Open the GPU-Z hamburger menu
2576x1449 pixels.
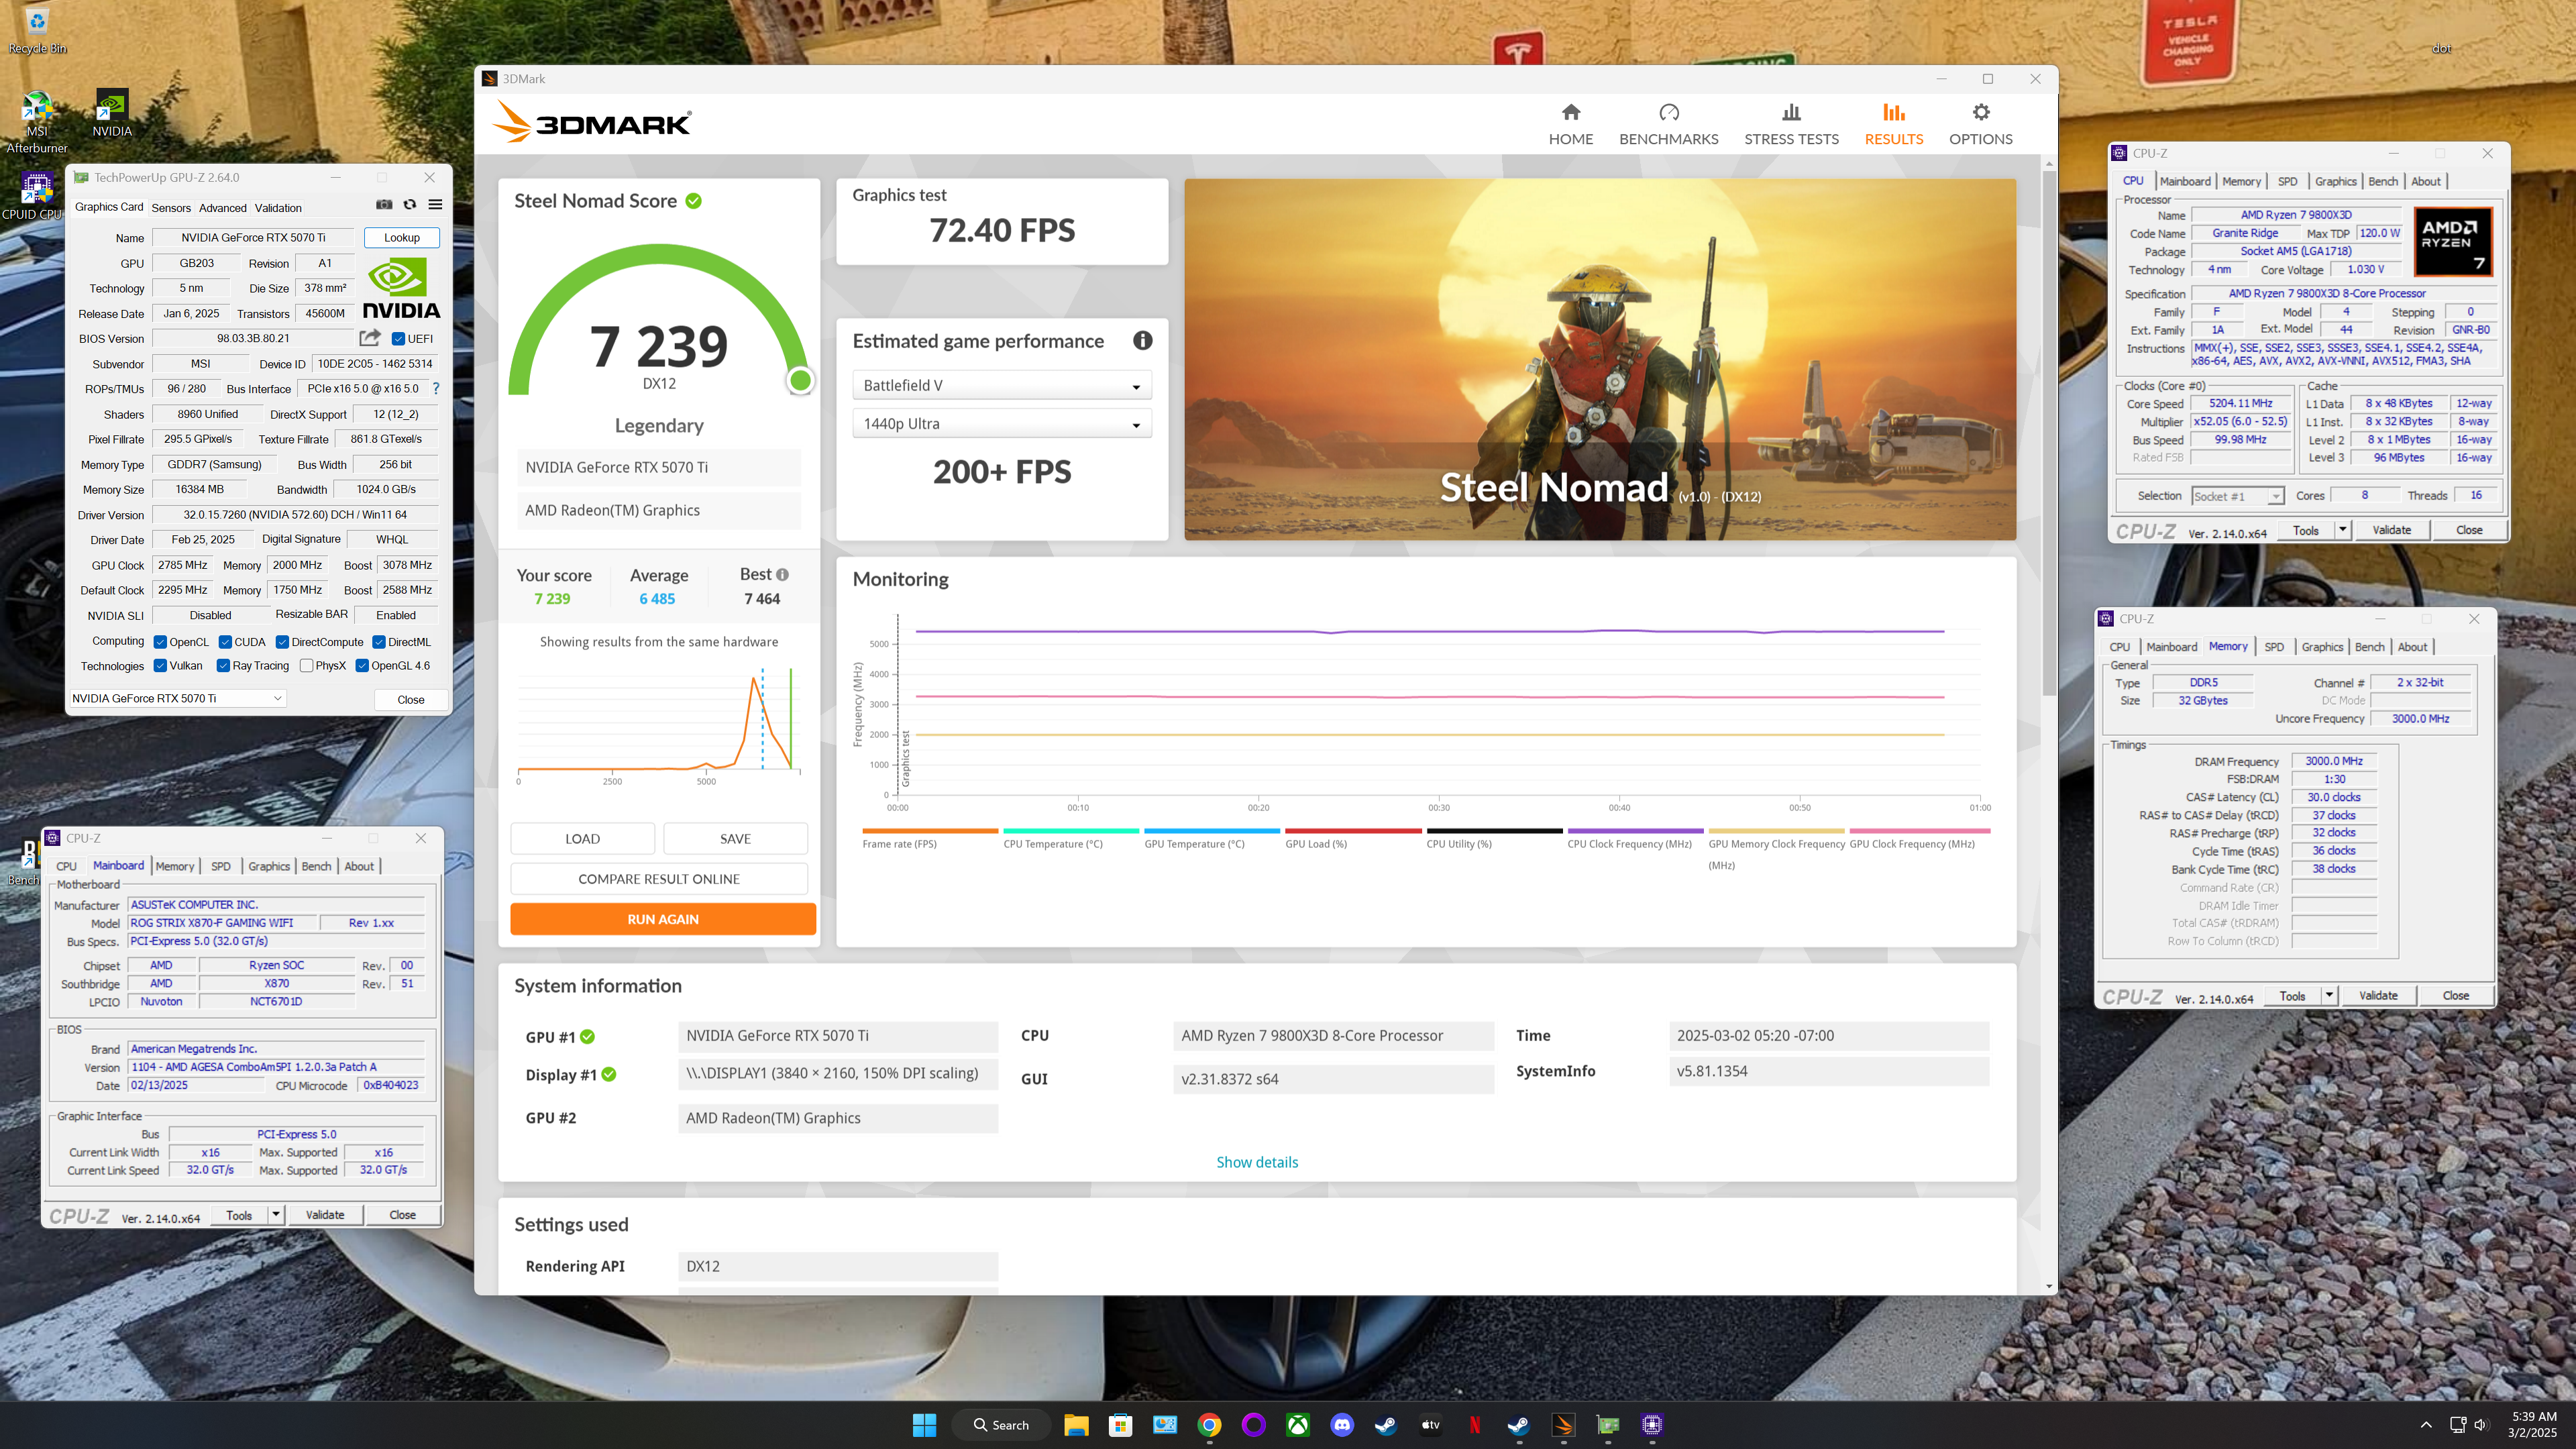pyautogui.click(x=435, y=205)
